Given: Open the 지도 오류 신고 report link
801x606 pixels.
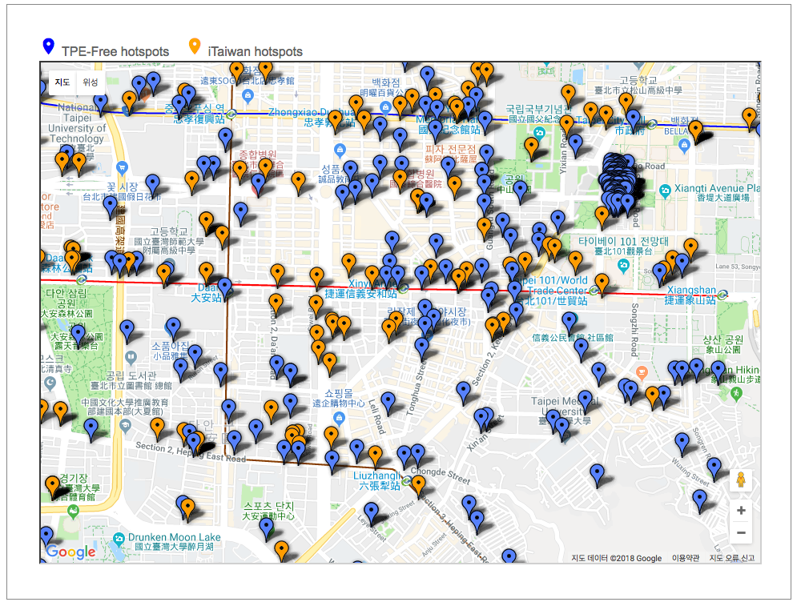Looking at the screenshot, I should coord(731,558).
